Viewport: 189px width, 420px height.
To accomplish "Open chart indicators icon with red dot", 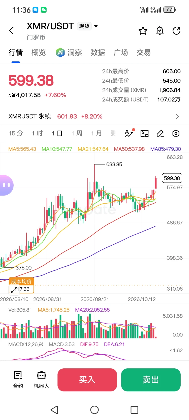I will pyautogui.click(x=130, y=133).
